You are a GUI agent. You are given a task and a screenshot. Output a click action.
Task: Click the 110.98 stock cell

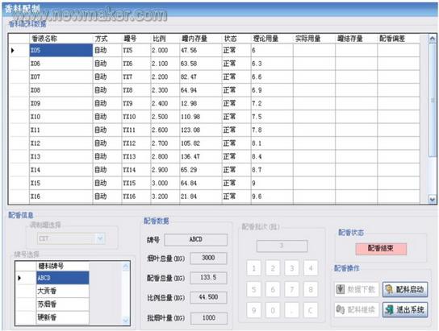(201, 117)
